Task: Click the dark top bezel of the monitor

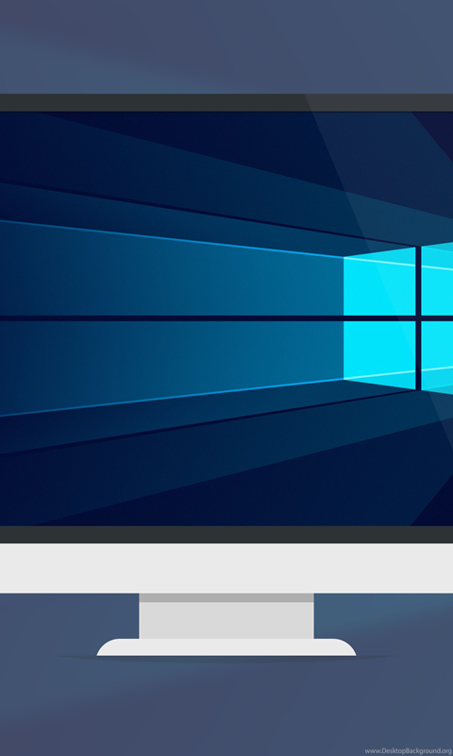Action: [226, 103]
